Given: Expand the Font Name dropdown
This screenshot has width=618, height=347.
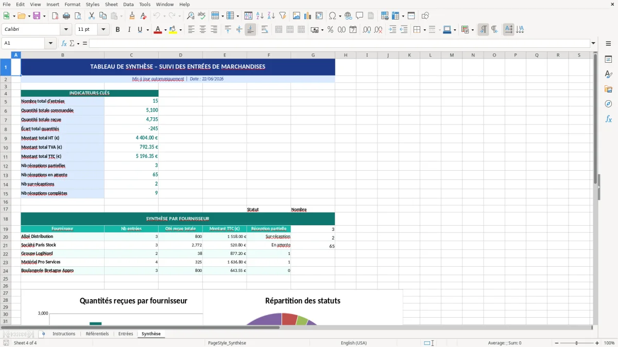Looking at the screenshot, I should tap(66, 30).
